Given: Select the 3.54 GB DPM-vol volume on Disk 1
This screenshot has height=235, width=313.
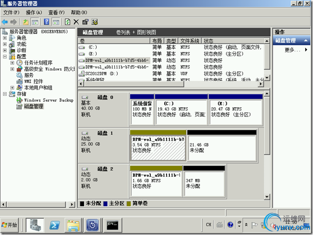Looking at the screenshot, I should (x=158, y=145).
